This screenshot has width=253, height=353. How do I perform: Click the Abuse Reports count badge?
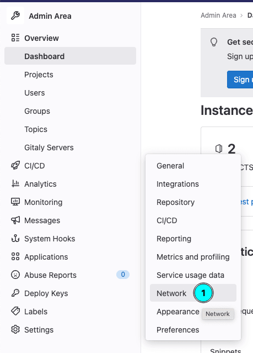(x=123, y=275)
